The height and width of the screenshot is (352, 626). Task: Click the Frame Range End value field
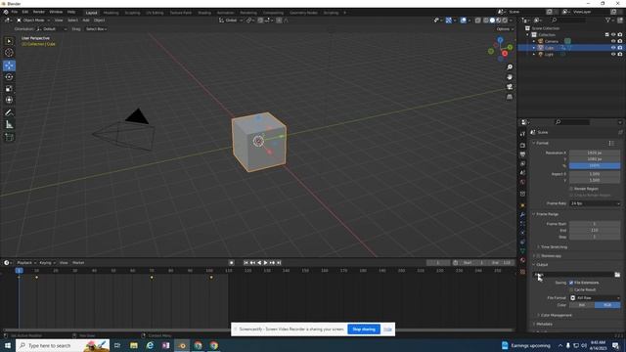point(595,231)
